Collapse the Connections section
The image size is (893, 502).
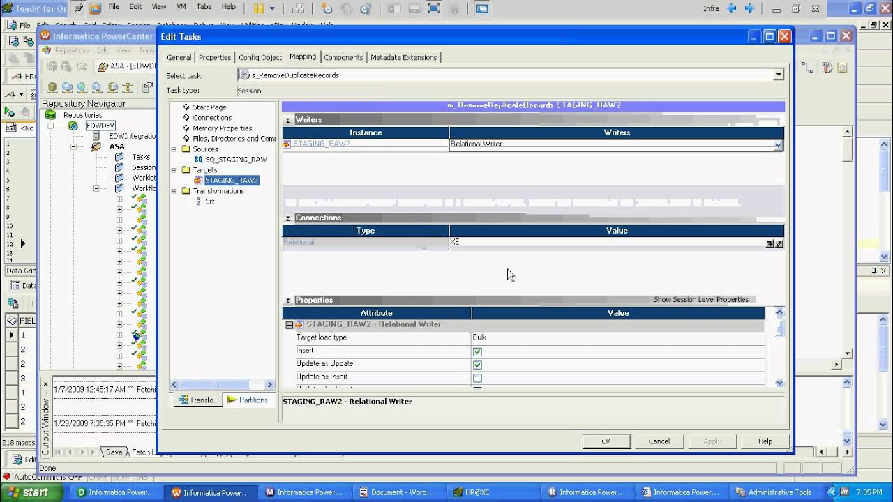pos(287,218)
